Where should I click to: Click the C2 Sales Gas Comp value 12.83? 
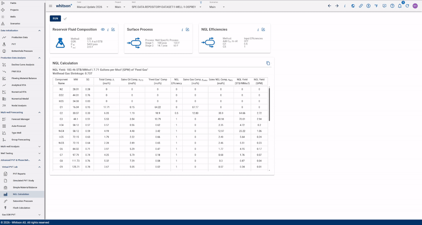point(195,113)
